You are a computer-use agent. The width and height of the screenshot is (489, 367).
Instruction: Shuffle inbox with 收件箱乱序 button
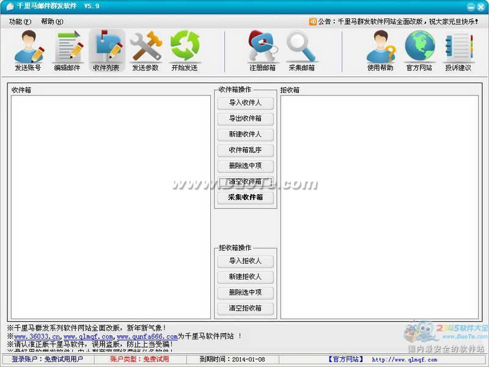[x=246, y=150]
